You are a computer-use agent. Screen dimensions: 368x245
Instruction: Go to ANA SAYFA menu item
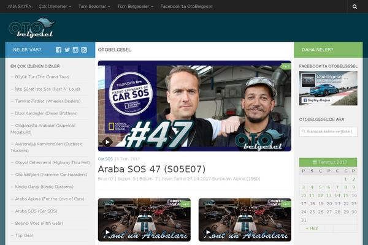pyautogui.click(x=19, y=7)
